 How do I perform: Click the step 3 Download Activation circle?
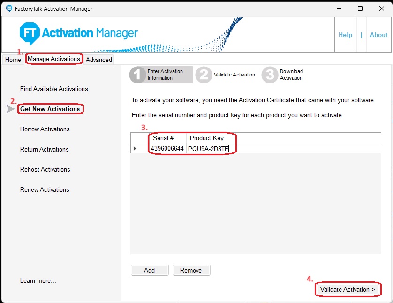[270, 75]
